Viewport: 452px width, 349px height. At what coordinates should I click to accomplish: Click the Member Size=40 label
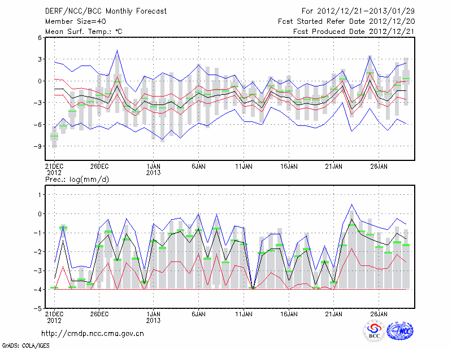(x=72, y=21)
